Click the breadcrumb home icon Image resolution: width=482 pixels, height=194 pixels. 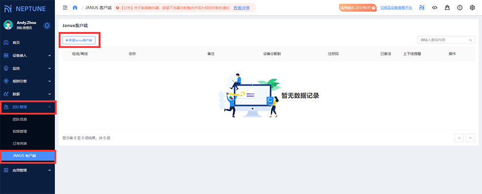[x=75, y=8]
